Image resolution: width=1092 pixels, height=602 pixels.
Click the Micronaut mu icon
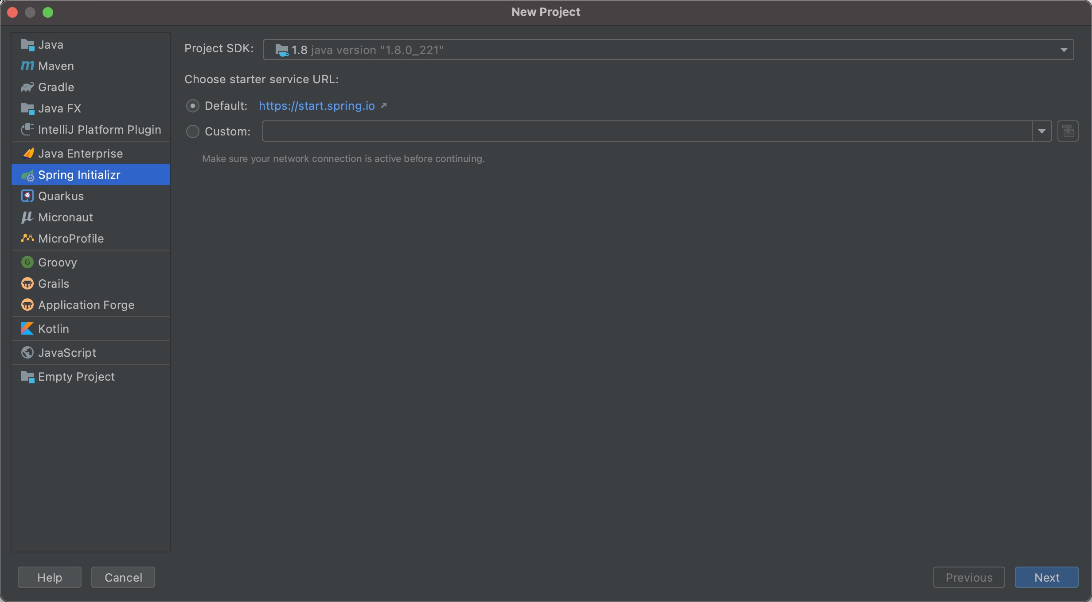coord(27,217)
